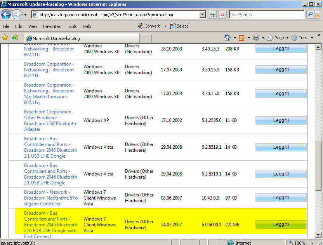Open a new blank tab
This screenshot has height=245, width=323.
click(x=146, y=38)
